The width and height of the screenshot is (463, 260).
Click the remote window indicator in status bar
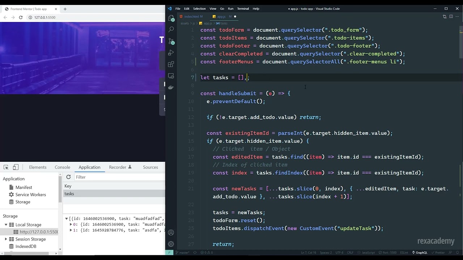click(169, 253)
